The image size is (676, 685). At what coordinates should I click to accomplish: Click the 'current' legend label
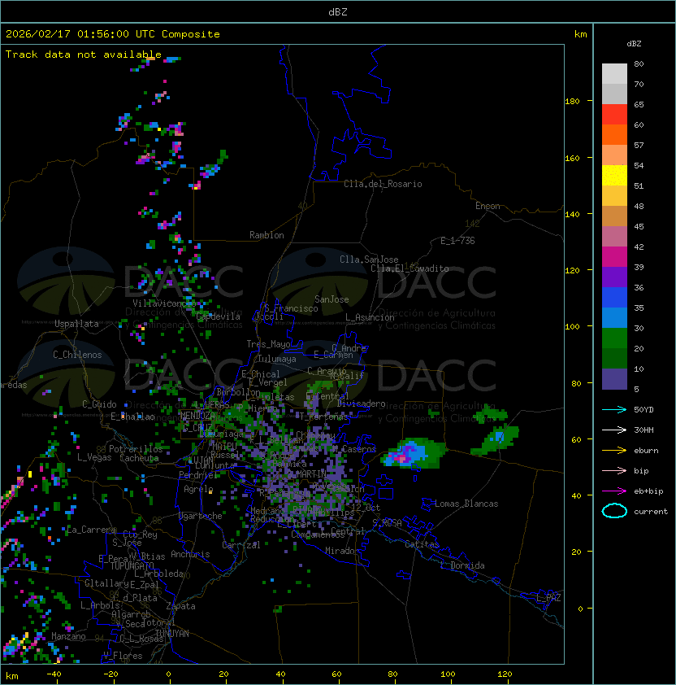tap(651, 512)
